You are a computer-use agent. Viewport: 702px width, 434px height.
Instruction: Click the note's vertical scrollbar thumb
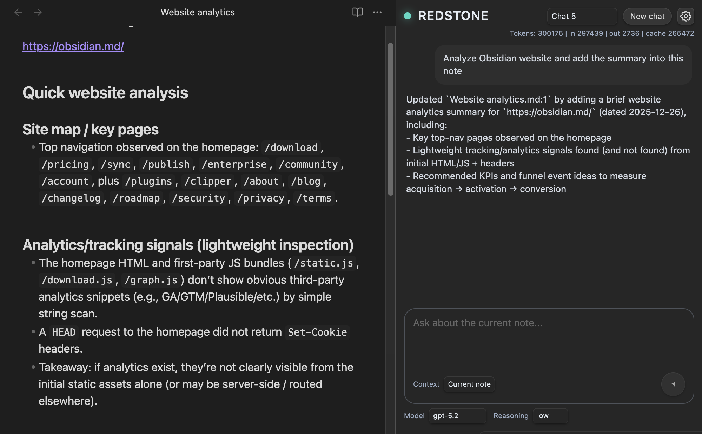tap(390, 119)
